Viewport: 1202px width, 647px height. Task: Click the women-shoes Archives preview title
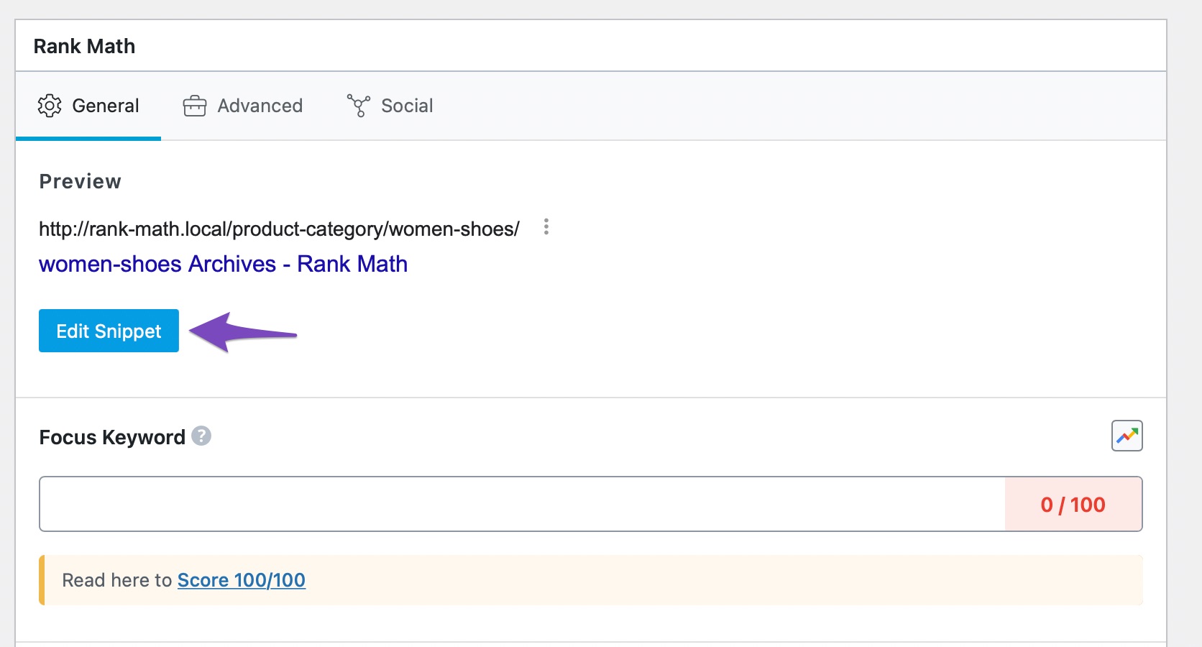(223, 264)
